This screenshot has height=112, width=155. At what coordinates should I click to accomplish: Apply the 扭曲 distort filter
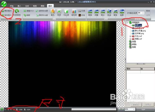[109, 13]
